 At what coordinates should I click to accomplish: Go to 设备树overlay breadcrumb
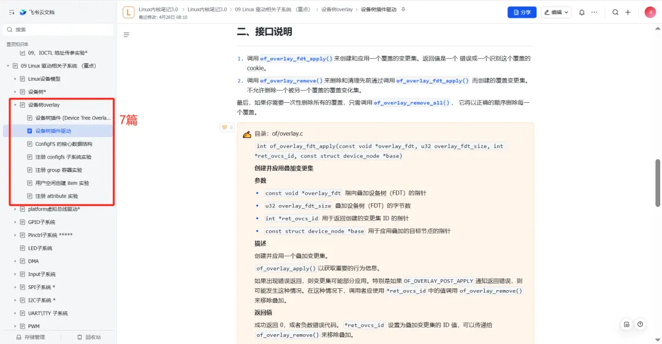[x=337, y=9]
